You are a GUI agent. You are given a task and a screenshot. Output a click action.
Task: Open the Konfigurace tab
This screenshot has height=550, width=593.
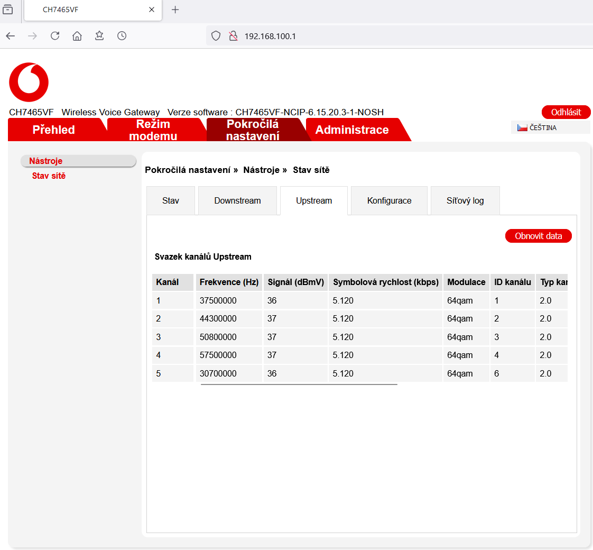[x=389, y=201]
